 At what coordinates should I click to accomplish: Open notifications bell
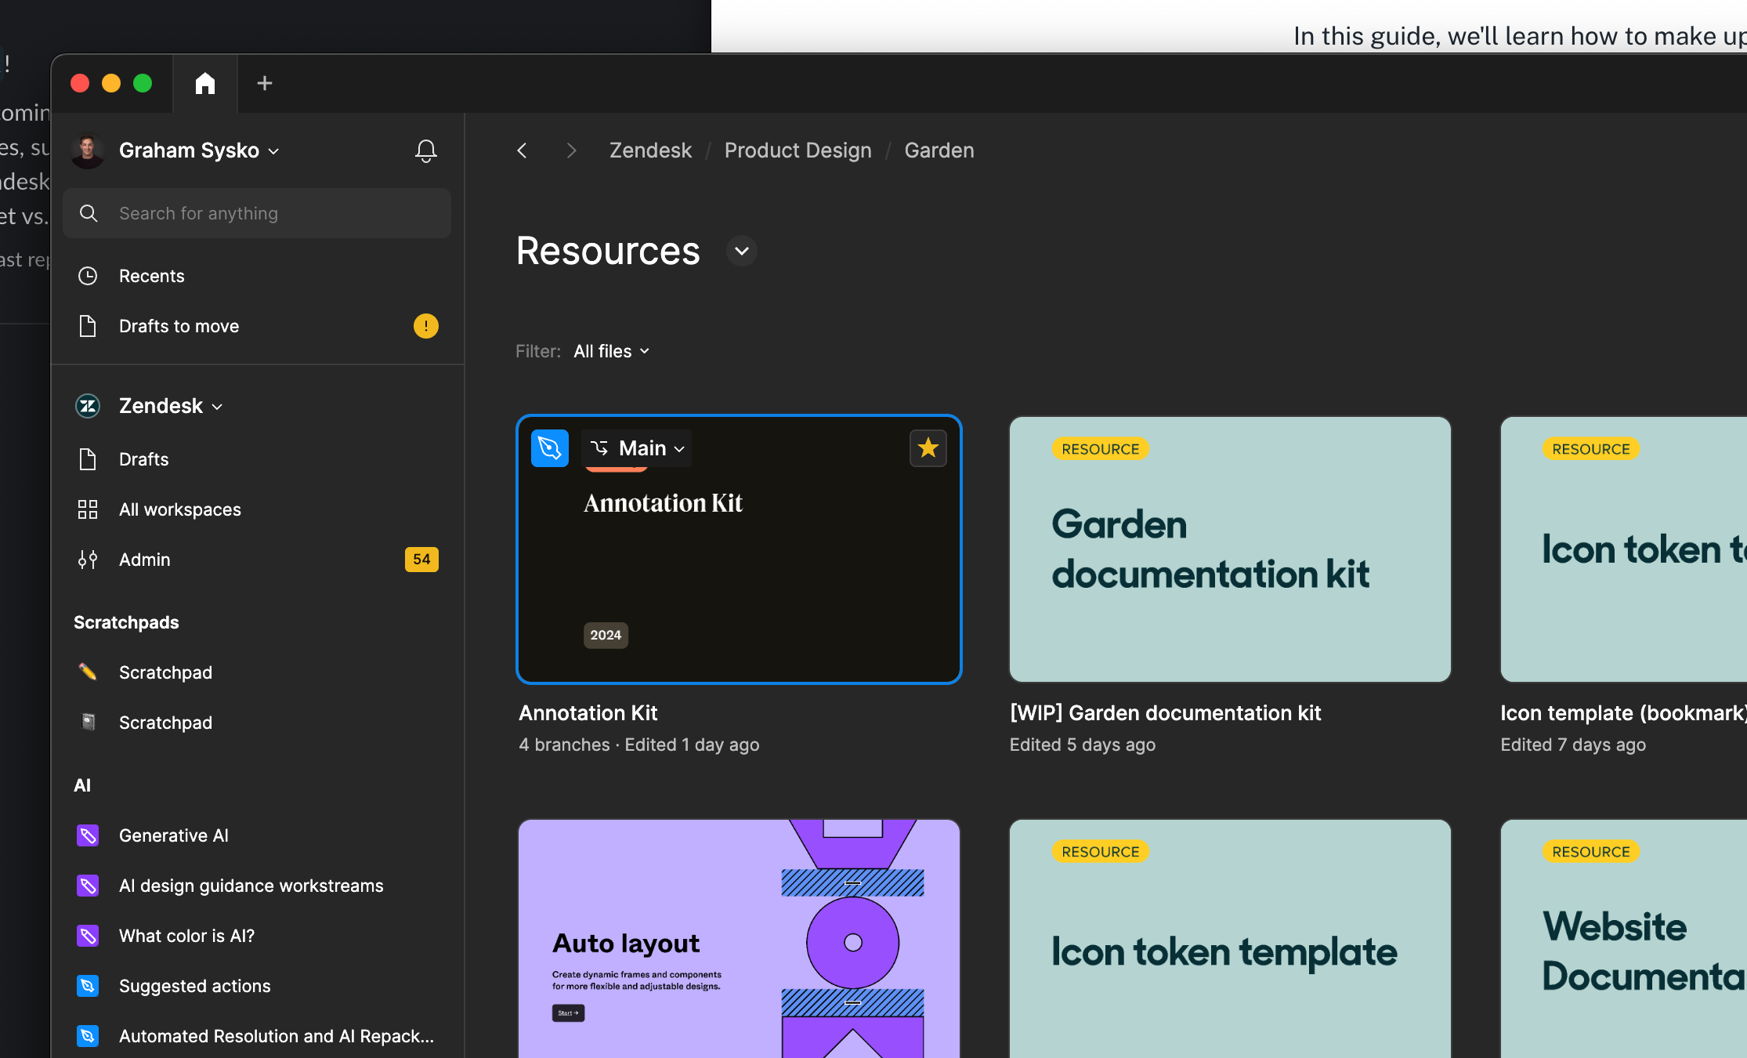click(425, 150)
